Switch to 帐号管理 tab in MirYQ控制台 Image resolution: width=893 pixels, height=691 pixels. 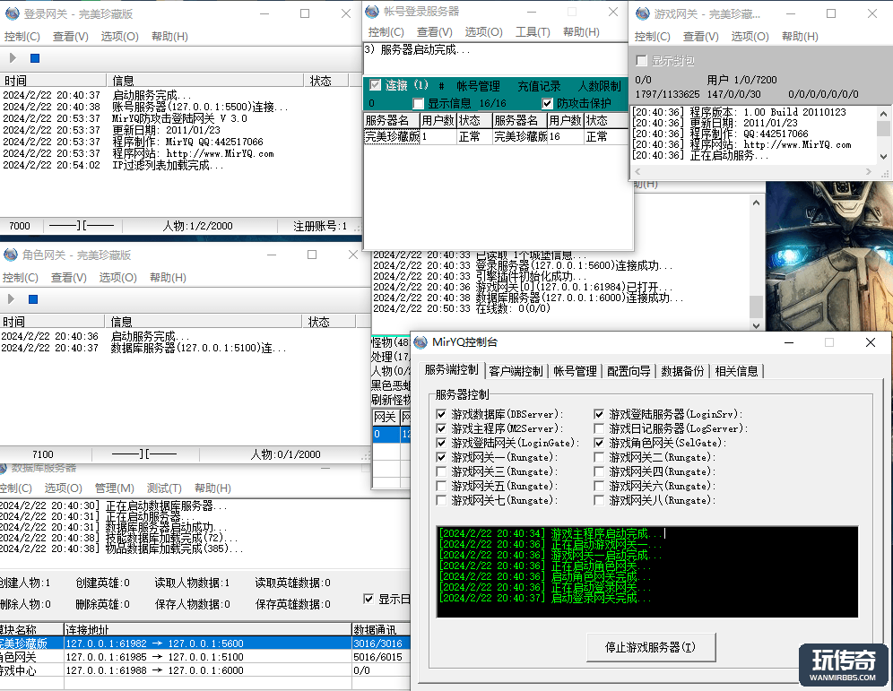[575, 371]
